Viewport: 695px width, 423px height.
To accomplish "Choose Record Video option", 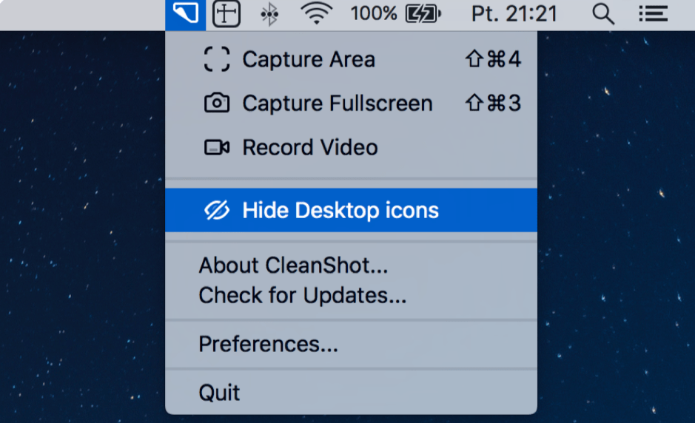I will coord(351,147).
